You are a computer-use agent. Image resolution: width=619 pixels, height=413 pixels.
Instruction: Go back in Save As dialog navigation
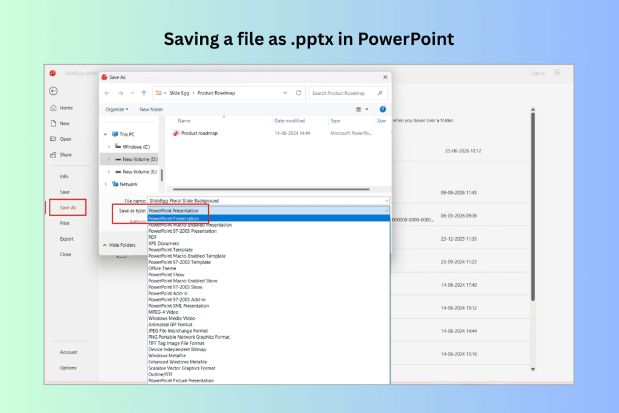click(x=108, y=93)
